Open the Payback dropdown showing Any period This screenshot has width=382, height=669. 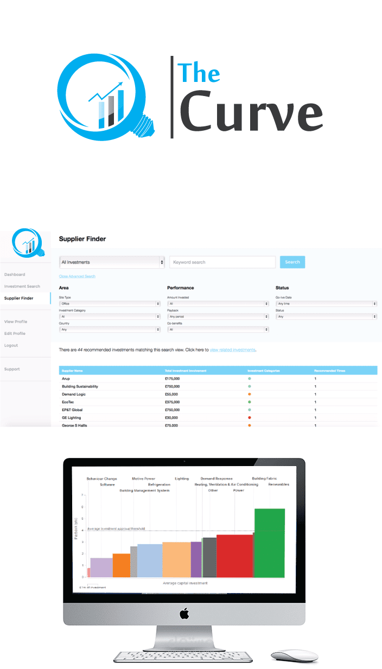point(218,316)
